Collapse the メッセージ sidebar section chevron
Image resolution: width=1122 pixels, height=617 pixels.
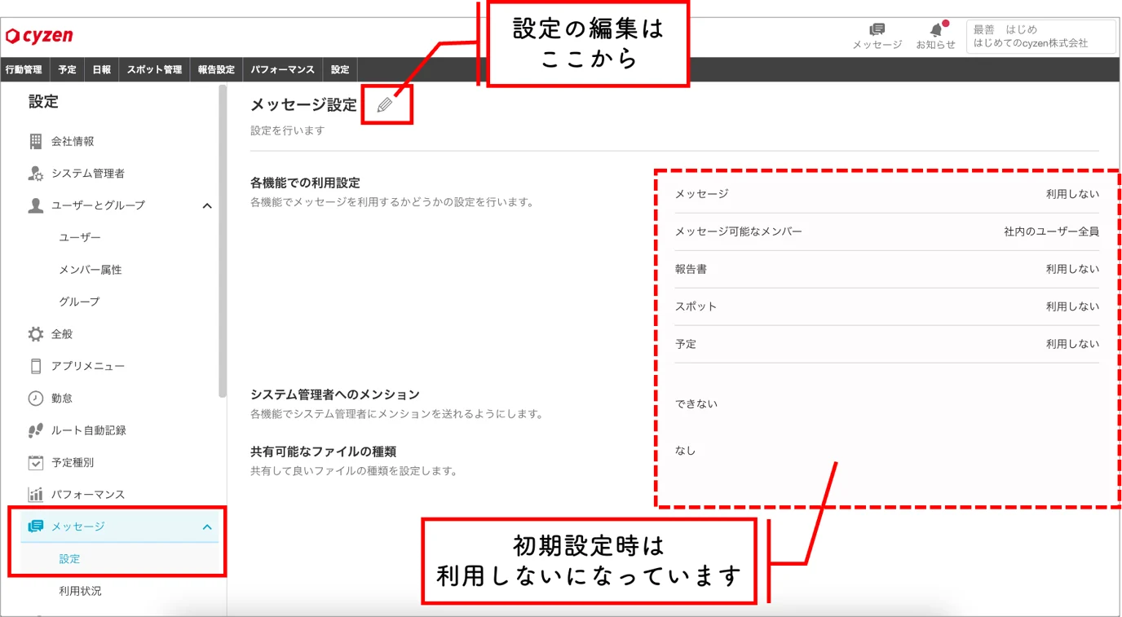207,527
